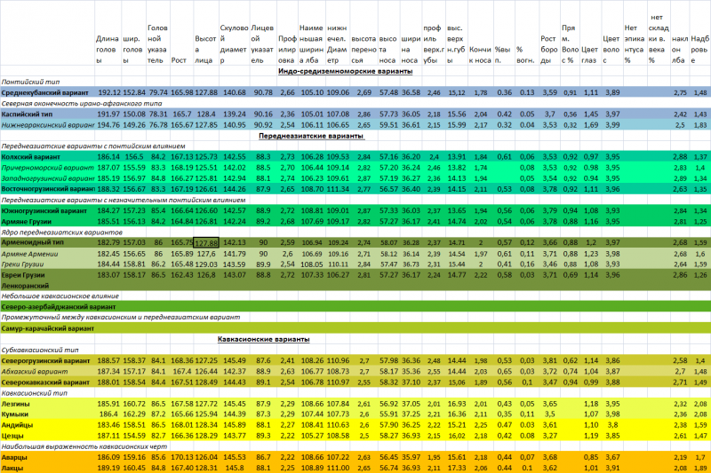This screenshot has width=711, height=473.
Task: Select the 'Северо-азербайджанский вариант' row label
Action: [x=59, y=307]
